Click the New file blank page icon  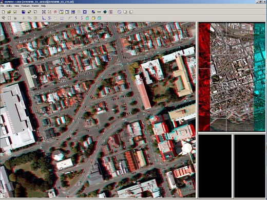click(x=3, y=12)
